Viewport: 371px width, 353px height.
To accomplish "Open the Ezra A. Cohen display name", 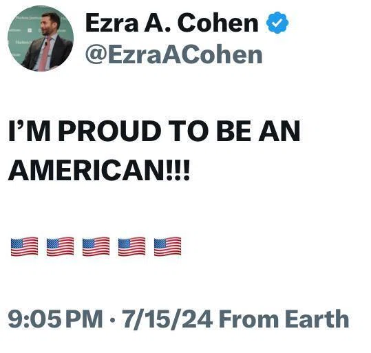I will (172, 23).
